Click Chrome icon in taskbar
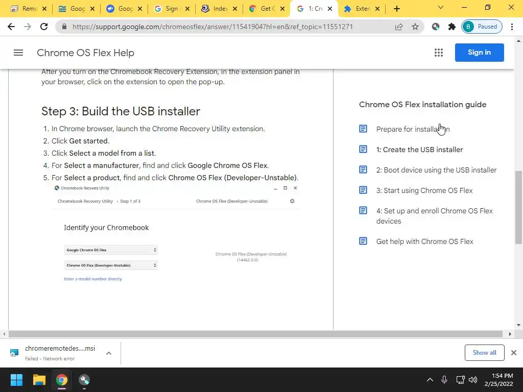Image resolution: width=523 pixels, height=392 pixels. [x=61, y=380]
